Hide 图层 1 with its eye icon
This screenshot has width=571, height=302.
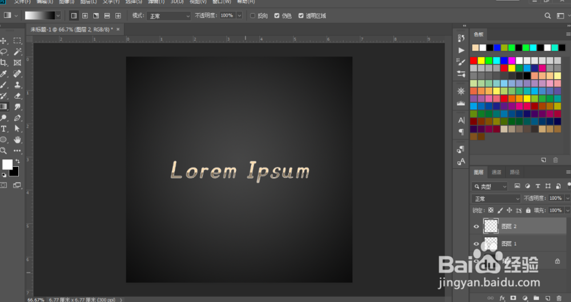(476, 243)
